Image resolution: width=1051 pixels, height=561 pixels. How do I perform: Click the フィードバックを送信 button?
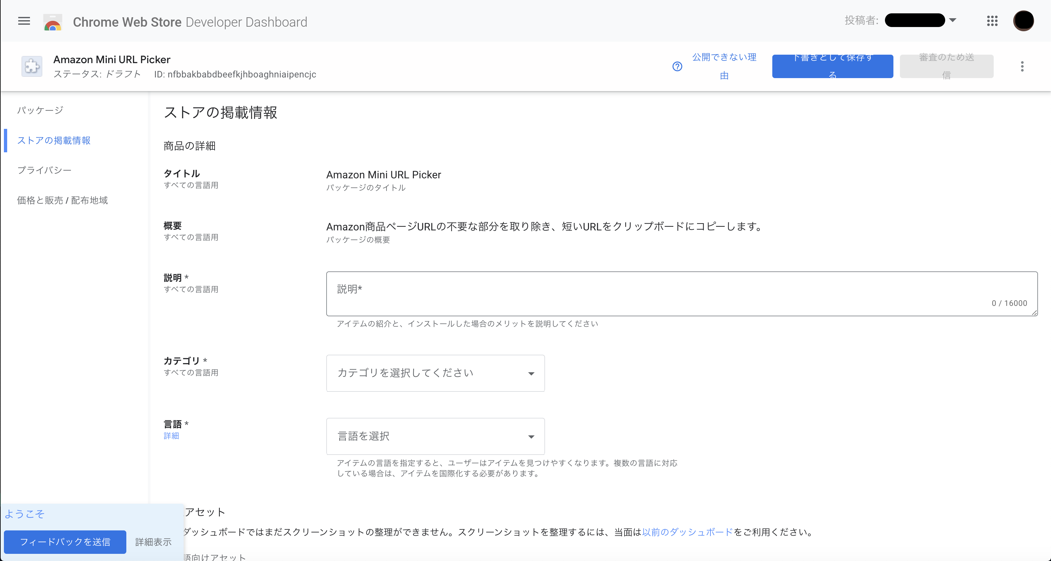pyautogui.click(x=65, y=542)
